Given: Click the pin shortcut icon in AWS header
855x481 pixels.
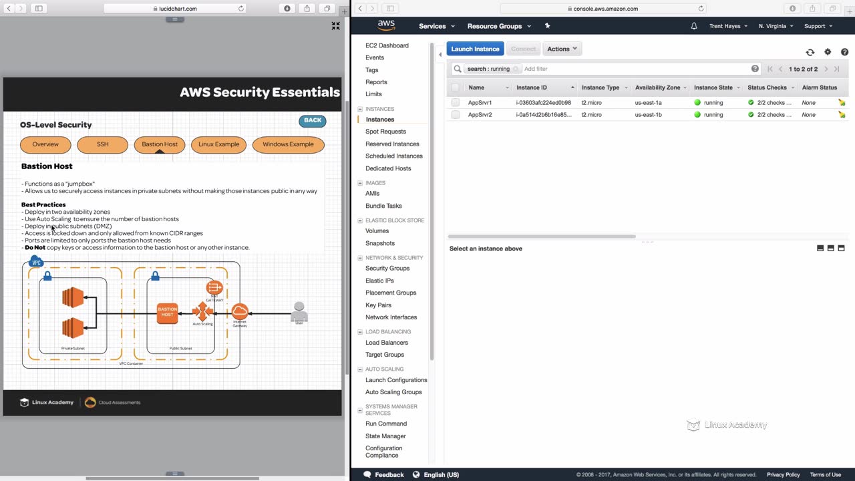Looking at the screenshot, I should pos(547,26).
